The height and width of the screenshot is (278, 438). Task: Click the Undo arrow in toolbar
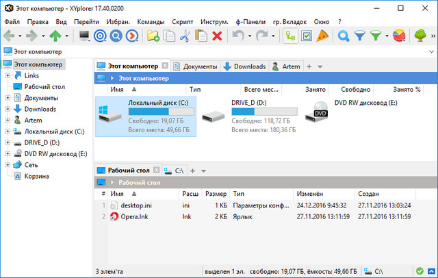[x=237, y=36]
